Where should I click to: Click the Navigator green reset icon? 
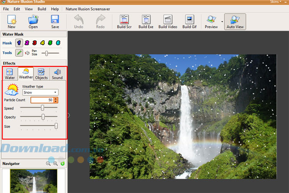63,164
